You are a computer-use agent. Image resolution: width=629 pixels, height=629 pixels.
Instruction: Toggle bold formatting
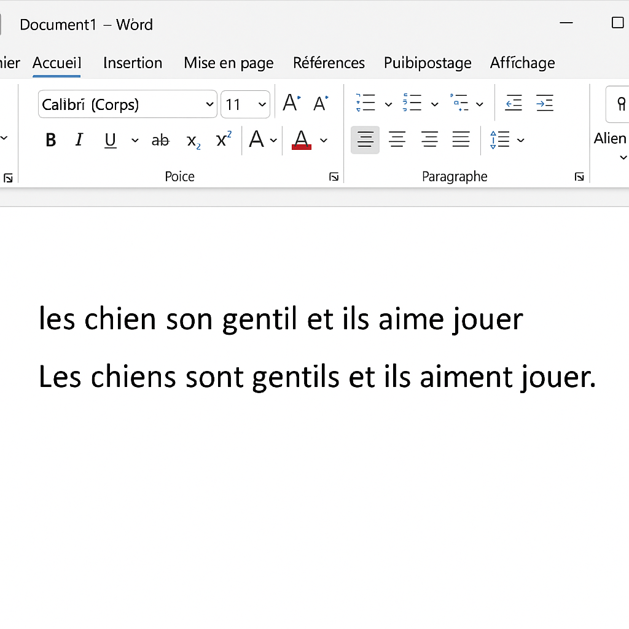point(51,141)
